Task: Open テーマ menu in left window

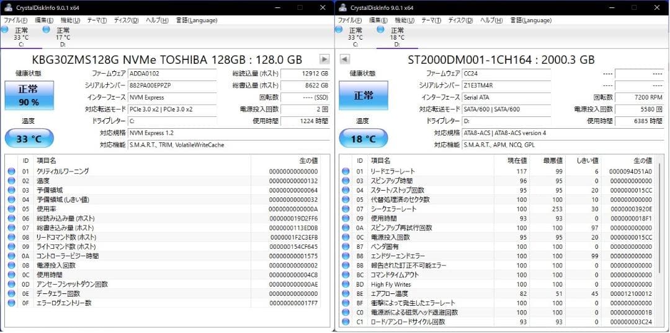Action: tap(97, 20)
